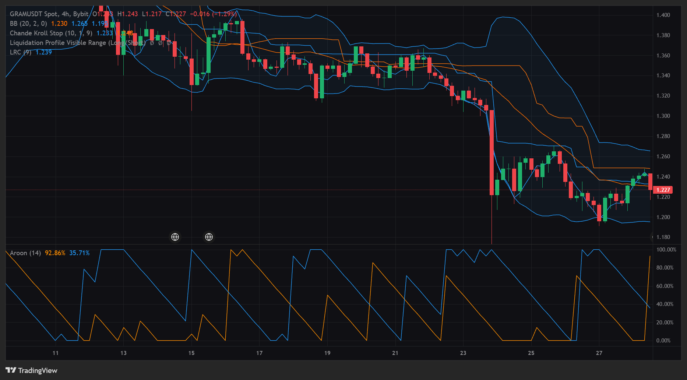Image resolution: width=687 pixels, height=380 pixels.
Task: Click the Aroon down value 35.71%
Action: (x=80, y=253)
